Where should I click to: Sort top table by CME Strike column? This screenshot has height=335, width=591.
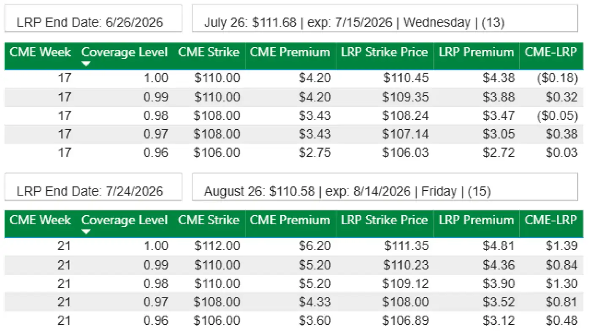pyautogui.click(x=209, y=52)
